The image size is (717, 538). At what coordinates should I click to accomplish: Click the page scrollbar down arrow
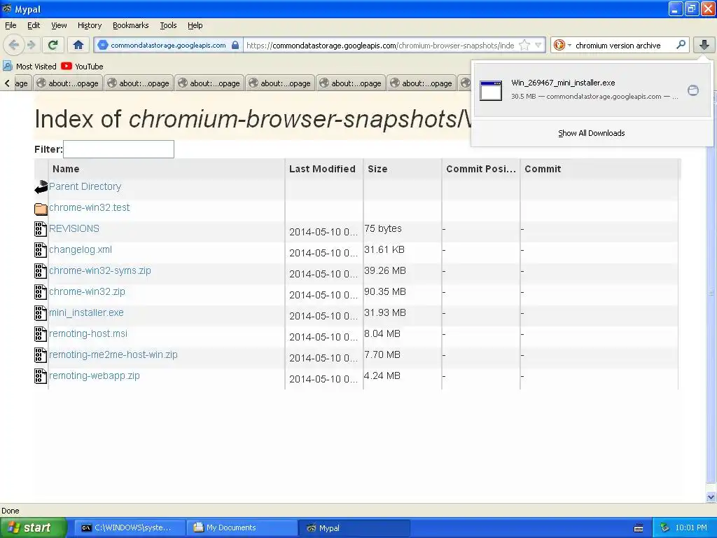click(711, 497)
